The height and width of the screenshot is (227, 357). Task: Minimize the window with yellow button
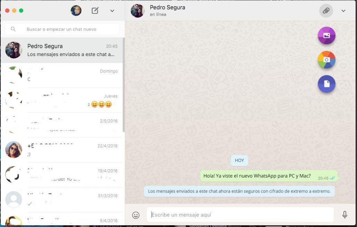[14, 10]
